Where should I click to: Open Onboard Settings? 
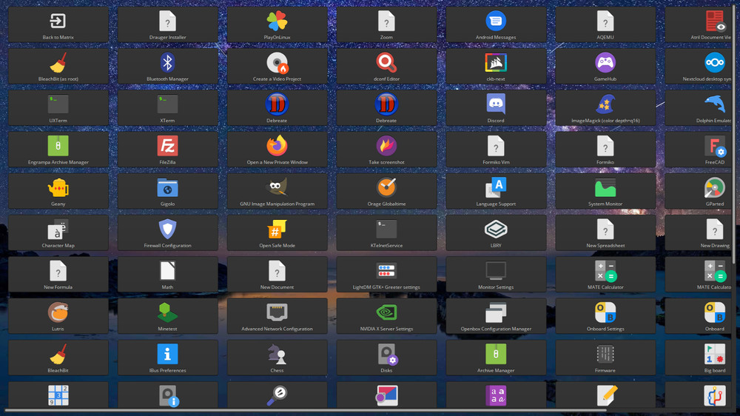point(605,315)
